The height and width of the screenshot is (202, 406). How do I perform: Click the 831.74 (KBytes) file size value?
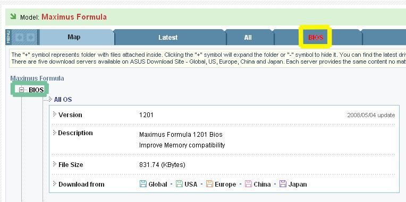pyautogui.click(x=162, y=165)
